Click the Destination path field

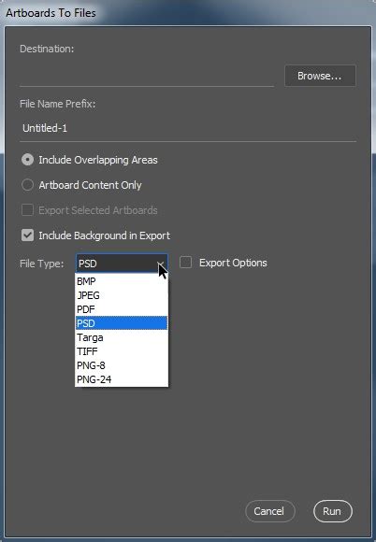coord(147,76)
